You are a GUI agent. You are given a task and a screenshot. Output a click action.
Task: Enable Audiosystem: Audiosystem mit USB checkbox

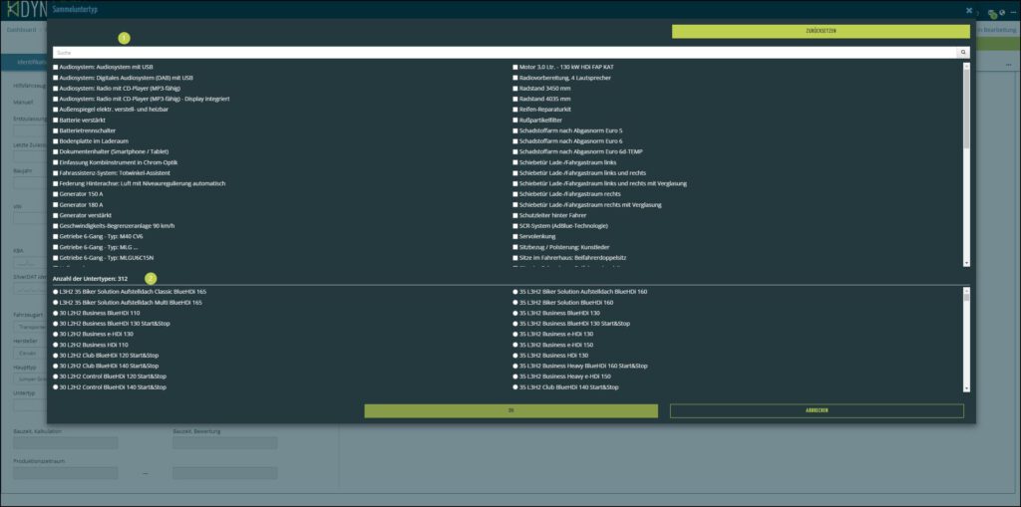pyautogui.click(x=56, y=67)
